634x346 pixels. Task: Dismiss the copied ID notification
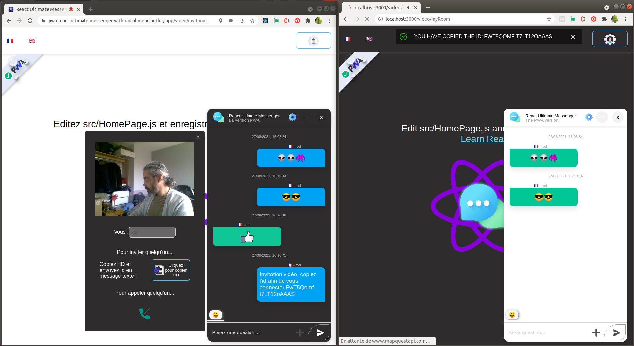tap(573, 37)
